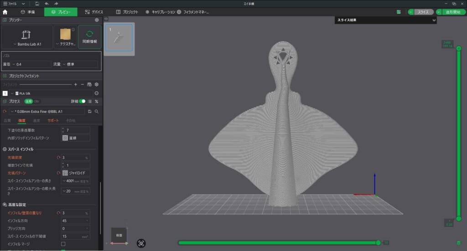Click the インフィル方向 45 field
Viewport: 467px width, 251px height.
click(76, 220)
